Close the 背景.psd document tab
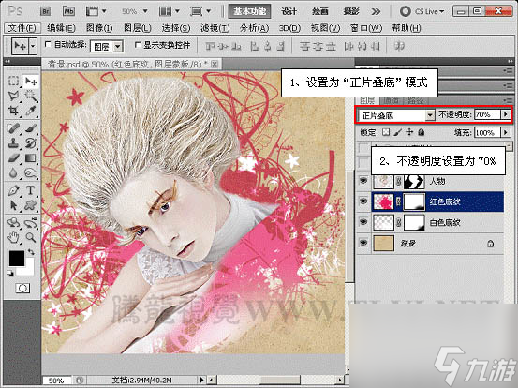 (215, 64)
